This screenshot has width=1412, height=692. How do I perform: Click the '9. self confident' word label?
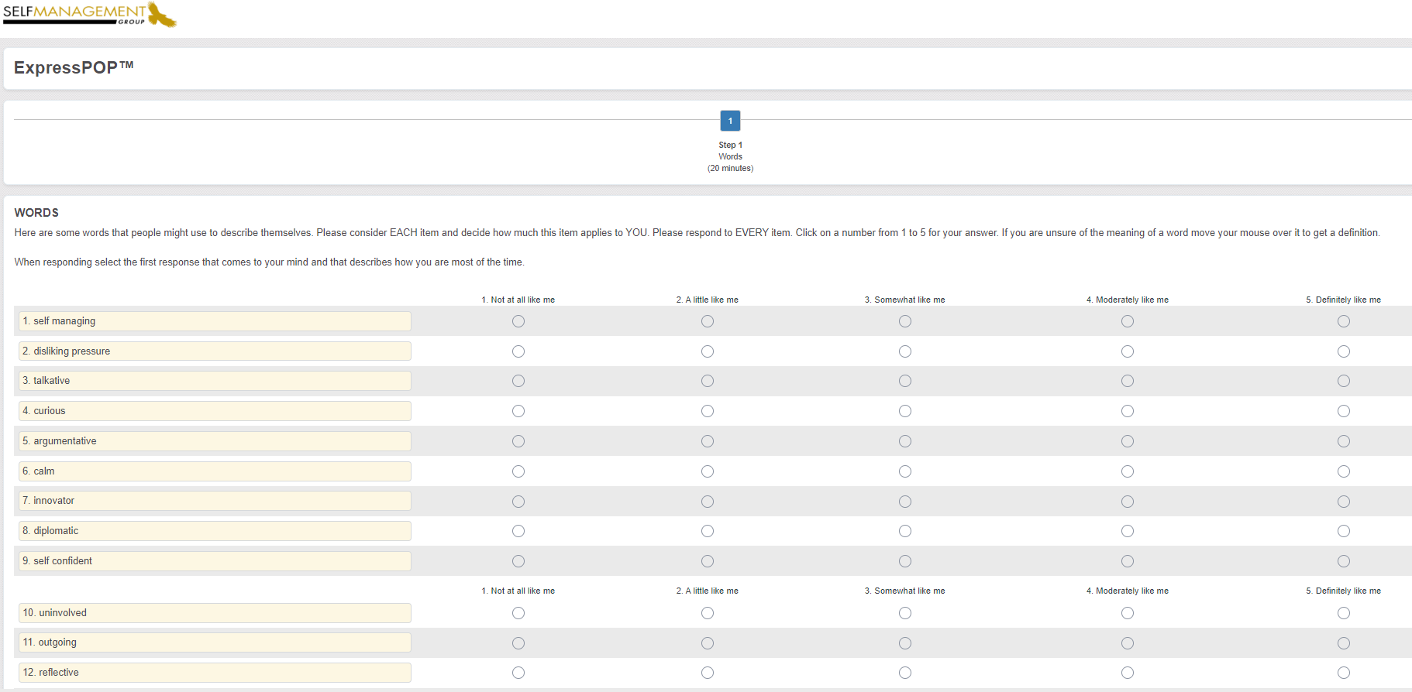(x=215, y=561)
